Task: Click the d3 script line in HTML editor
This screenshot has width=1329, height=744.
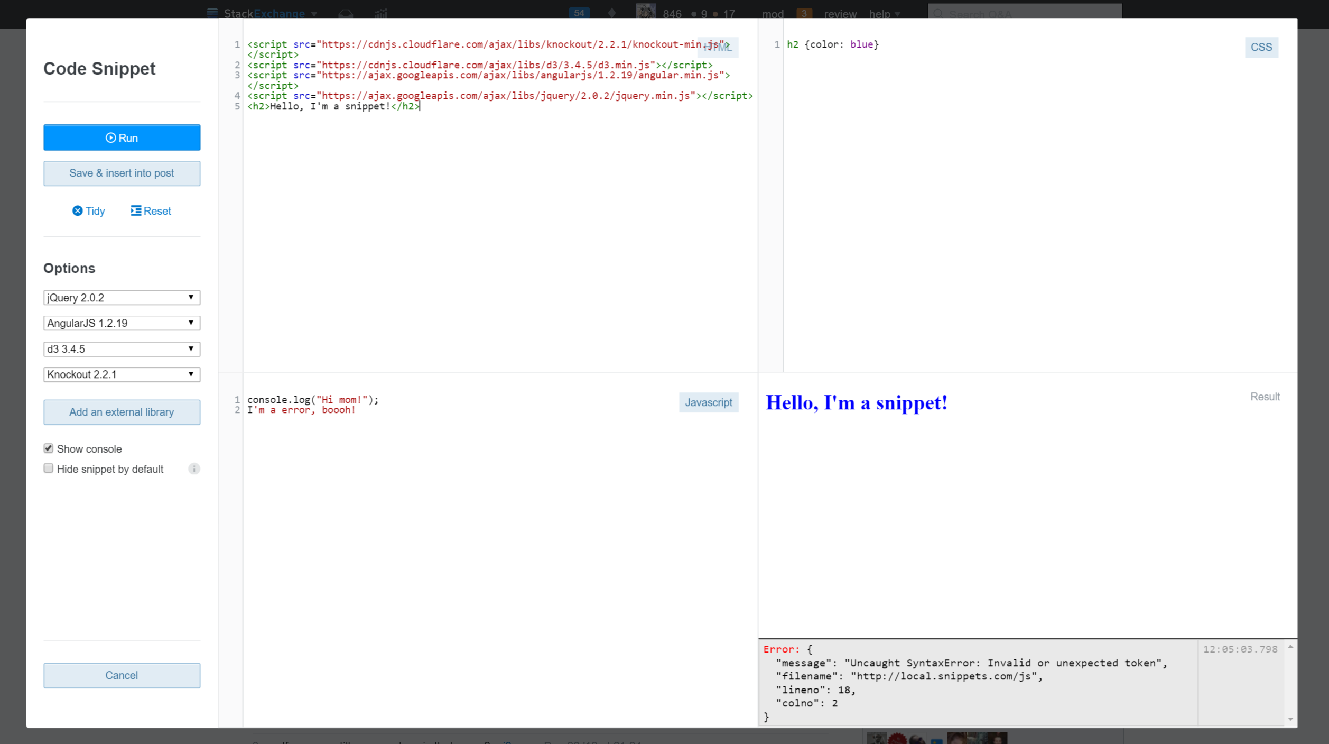Action: click(x=480, y=65)
